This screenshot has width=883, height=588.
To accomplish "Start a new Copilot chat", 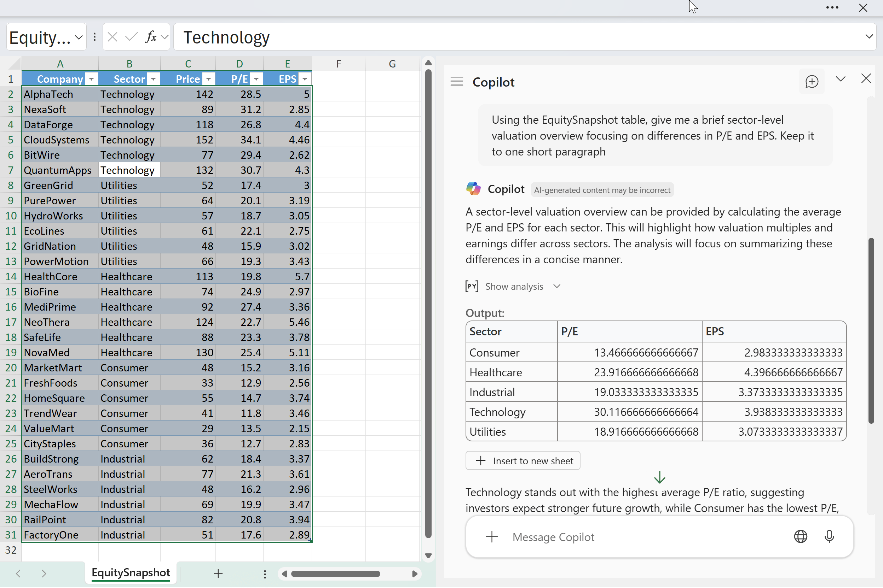I will pyautogui.click(x=812, y=81).
